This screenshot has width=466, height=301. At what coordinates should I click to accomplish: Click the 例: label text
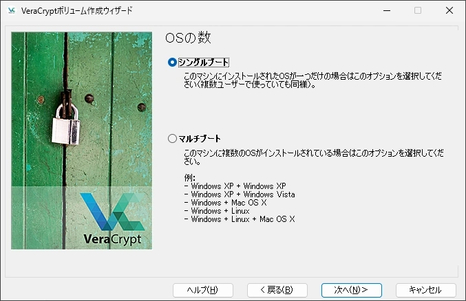pos(189,178)
